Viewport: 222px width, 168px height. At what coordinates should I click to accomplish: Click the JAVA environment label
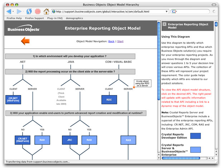(x=71, y=62)
